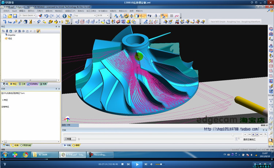Toggle the highlighted icon in features panel toolbar
This screenshot has width=274, height=168.
tap(38, 31)
